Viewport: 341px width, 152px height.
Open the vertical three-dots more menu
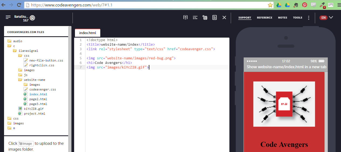(x=309, y=18)
